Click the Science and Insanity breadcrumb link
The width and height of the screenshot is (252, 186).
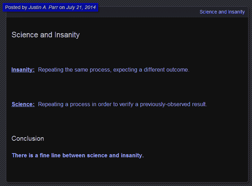(x=222, y=12)
